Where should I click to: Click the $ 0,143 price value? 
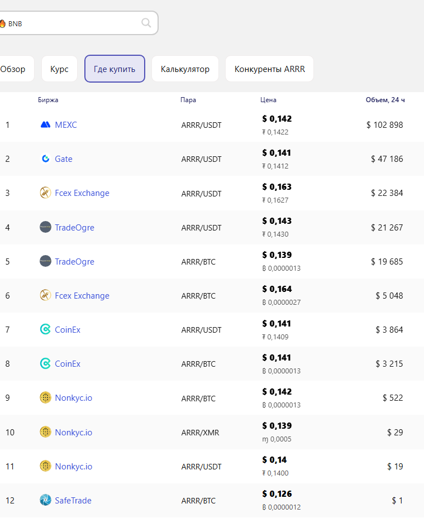pos(277,221)
